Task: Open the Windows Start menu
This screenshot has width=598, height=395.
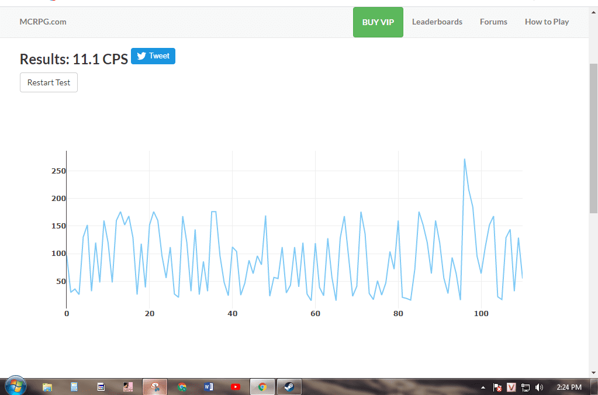Action: 16,386
